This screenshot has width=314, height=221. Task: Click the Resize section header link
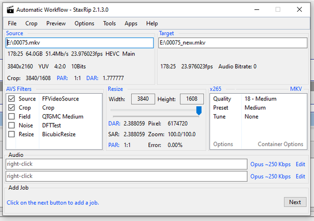click(115, 89)
